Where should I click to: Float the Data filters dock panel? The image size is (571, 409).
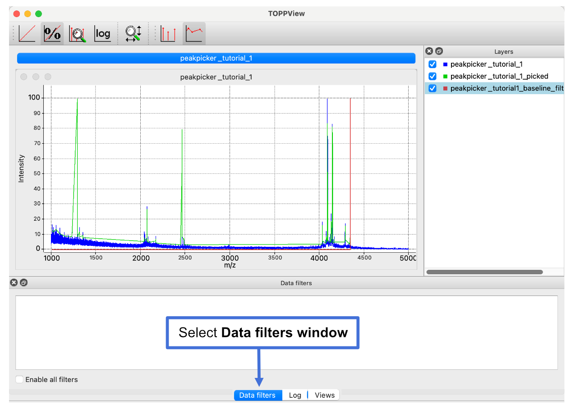coord(23,282)
